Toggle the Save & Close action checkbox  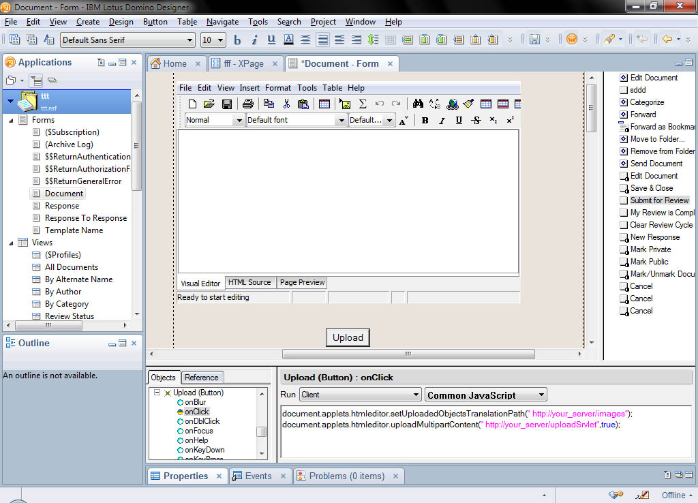(624, 188)
